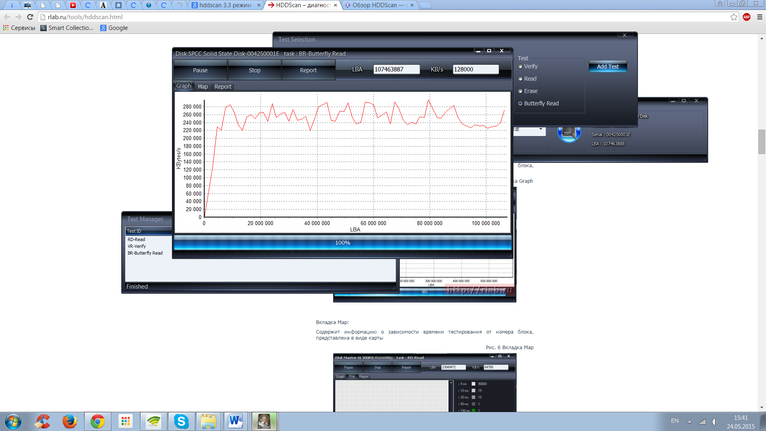Open a new browser tab
766x431 pixels.
point(425,5)
